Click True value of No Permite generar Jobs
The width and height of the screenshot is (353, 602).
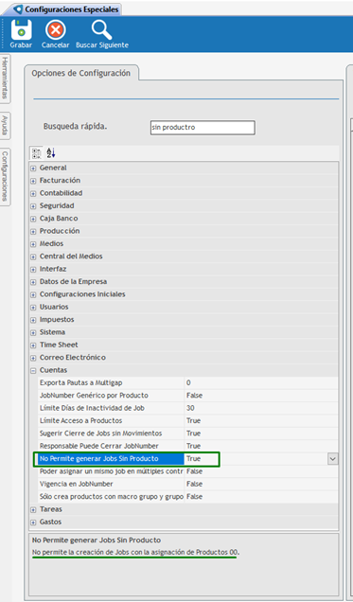(193, 459)
